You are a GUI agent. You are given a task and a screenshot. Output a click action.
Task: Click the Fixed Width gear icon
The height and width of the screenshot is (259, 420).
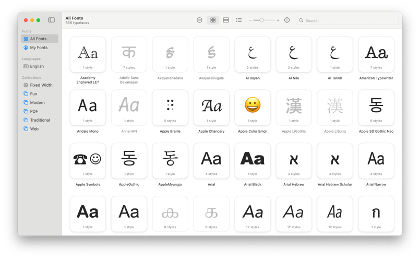(26, 85)
